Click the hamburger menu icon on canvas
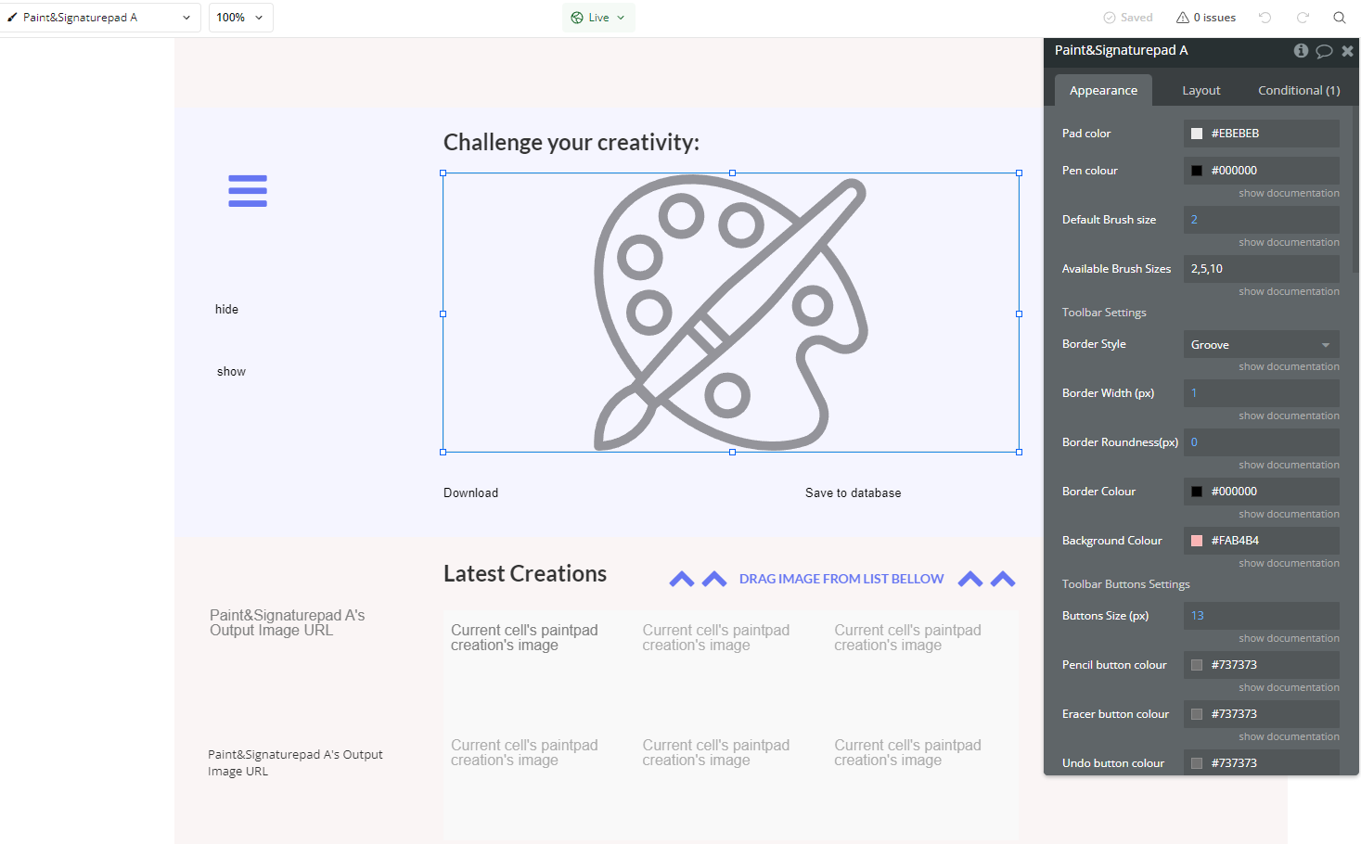Image resolution: width=1361 pixels, height=844 pixels. pyautogui.click(x=248, y=191)
